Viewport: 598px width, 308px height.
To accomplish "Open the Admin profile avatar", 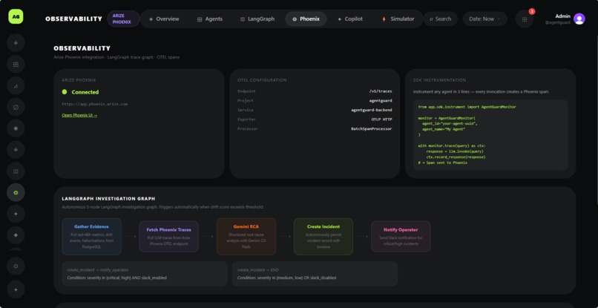I will click(579, 19).
